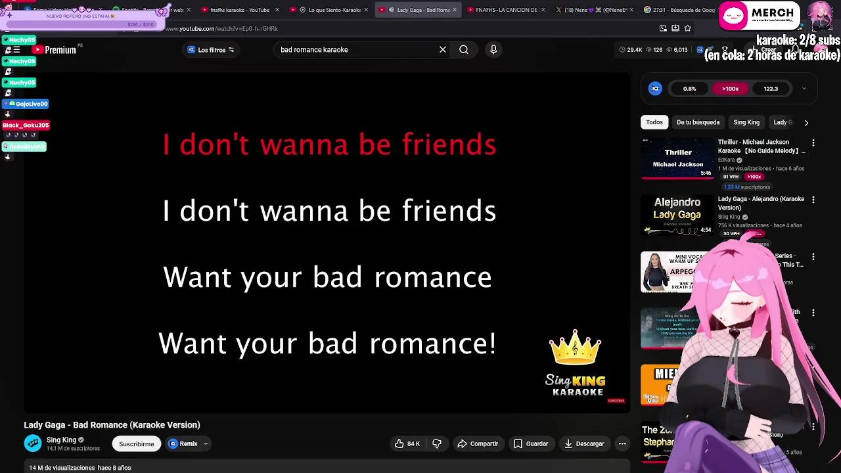Screen dimensions: 841x473
Task: Click the Remix button
Action: [183, 444]
